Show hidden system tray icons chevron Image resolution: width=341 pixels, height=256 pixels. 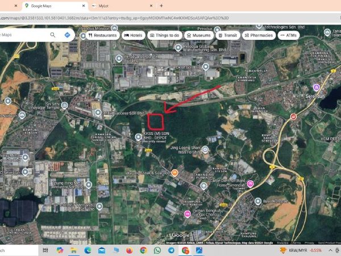pos(330,250)
